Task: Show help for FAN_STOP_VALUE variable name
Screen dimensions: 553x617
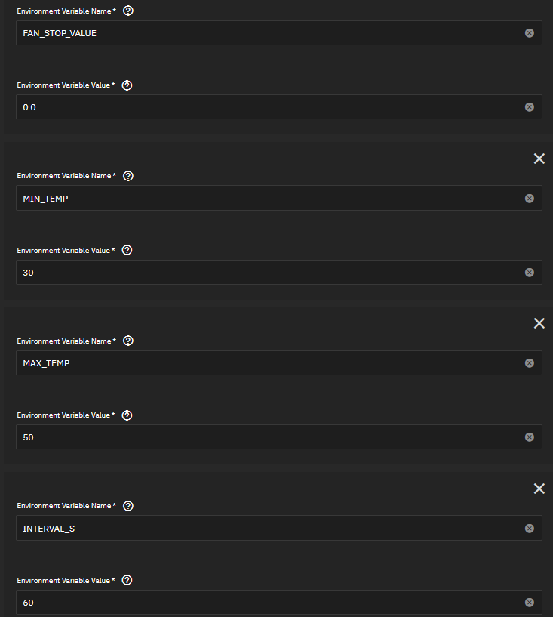Action: pos(127,11)
